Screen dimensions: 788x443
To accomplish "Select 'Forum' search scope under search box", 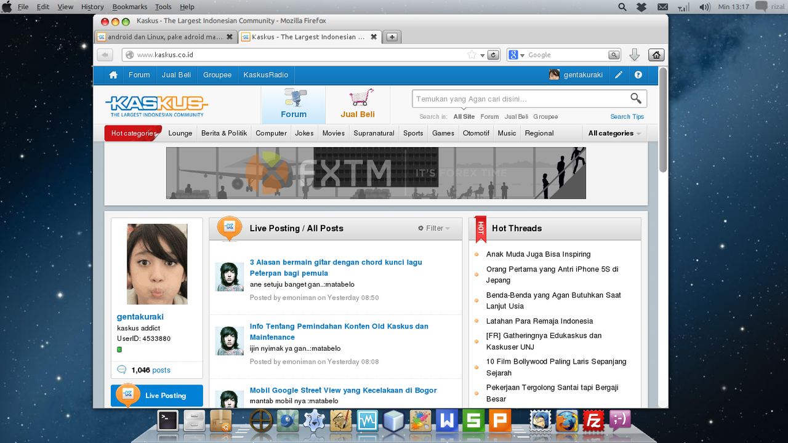I will (489, 116).
